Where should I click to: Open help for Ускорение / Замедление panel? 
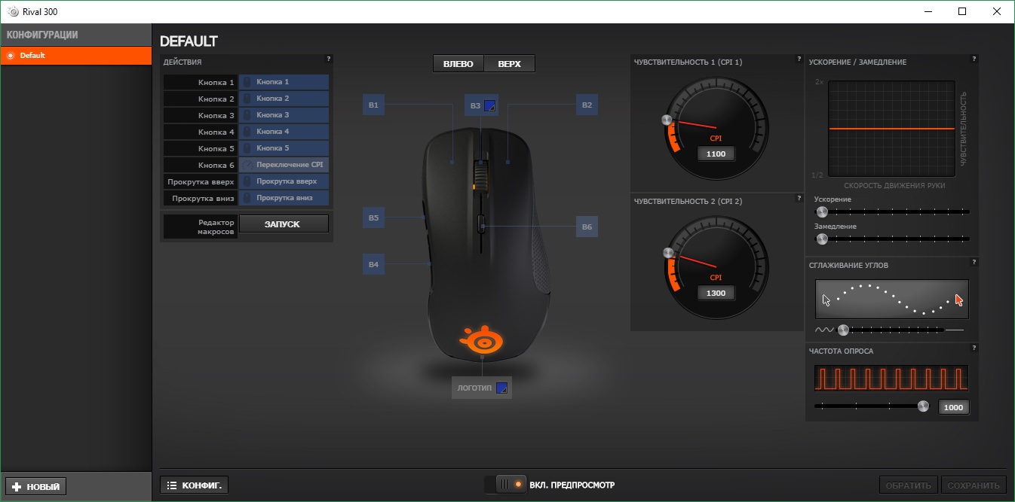(x=974, y=59)
